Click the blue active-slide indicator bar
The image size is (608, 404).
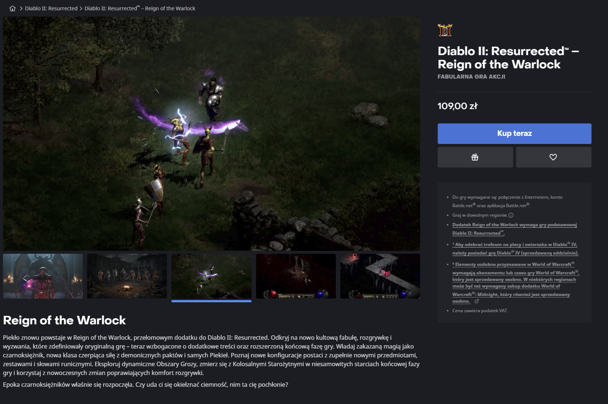[211, 301]
